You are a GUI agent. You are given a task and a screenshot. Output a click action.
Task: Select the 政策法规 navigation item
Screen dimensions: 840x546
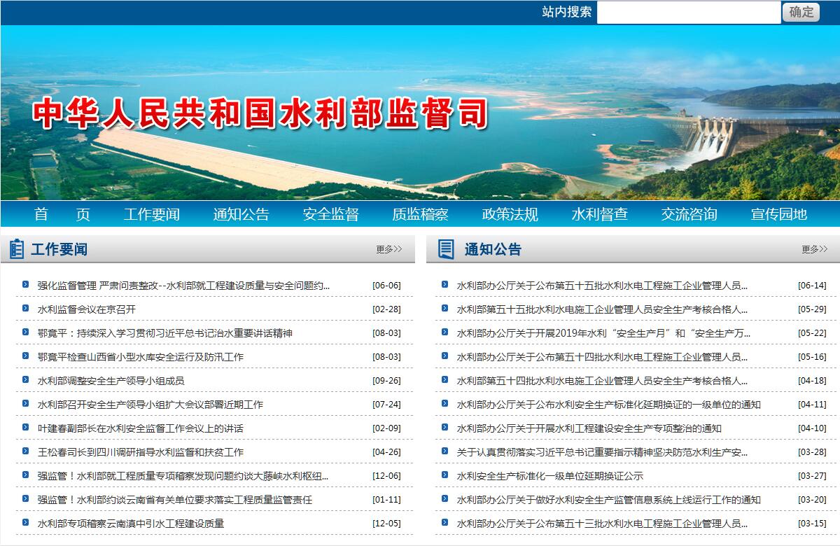[x=510, y=214]
